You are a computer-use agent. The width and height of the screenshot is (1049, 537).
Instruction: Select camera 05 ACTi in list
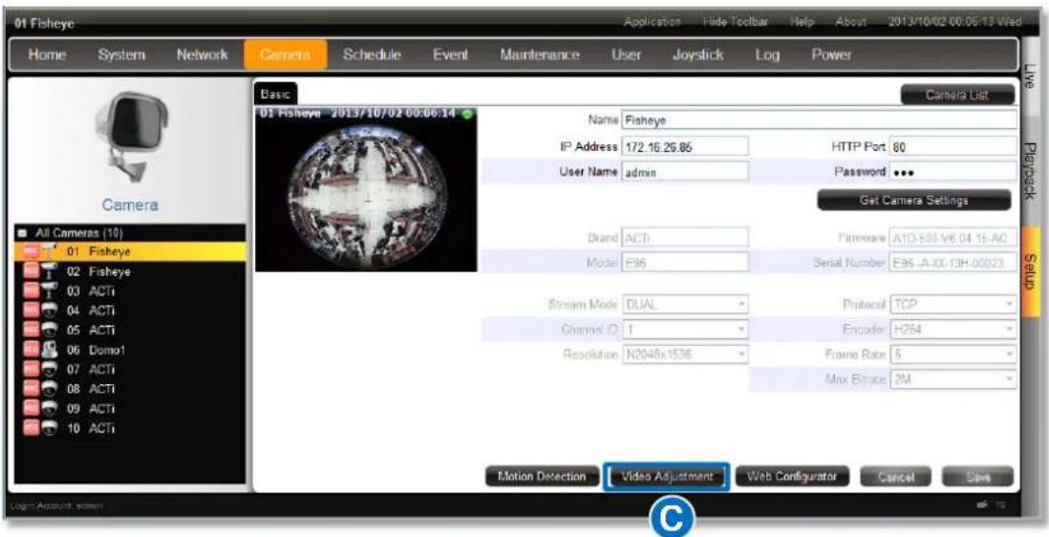click(131, 330)
